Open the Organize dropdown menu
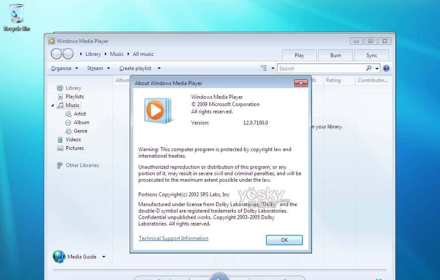Screen dimensions: 440x280 (64, 68)
